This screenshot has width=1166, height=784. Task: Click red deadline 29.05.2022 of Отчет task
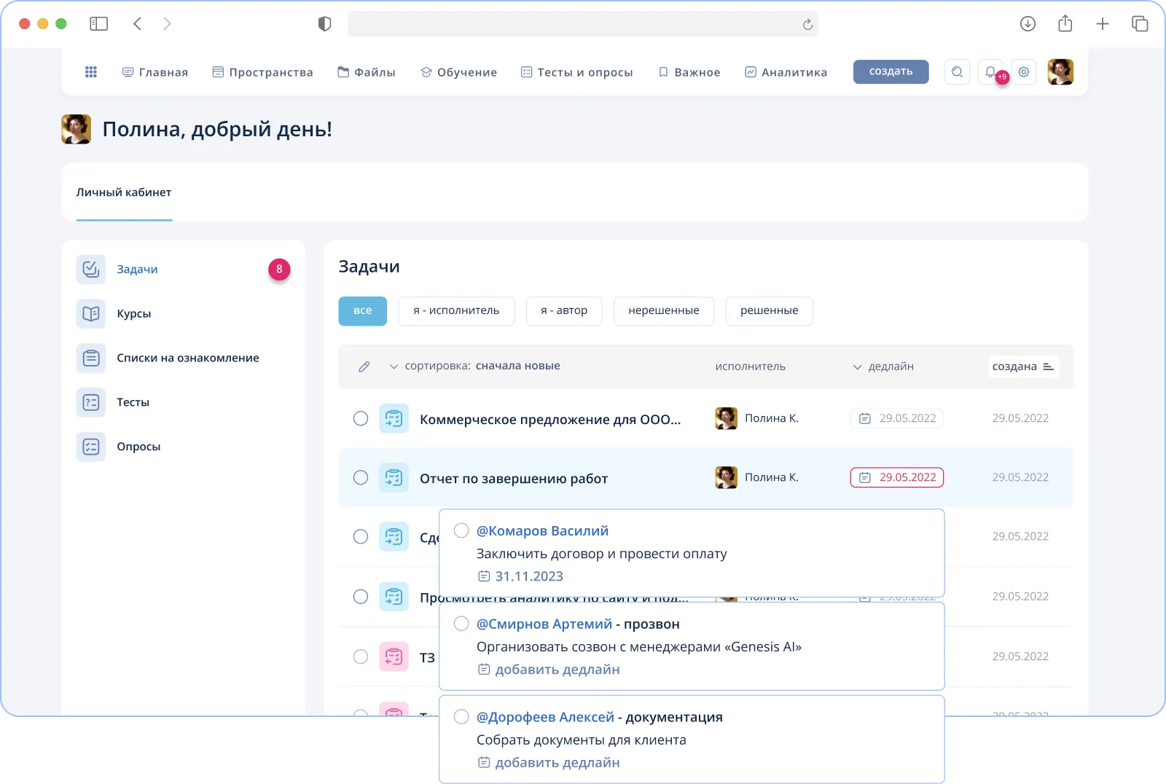(x=897, y=477)
